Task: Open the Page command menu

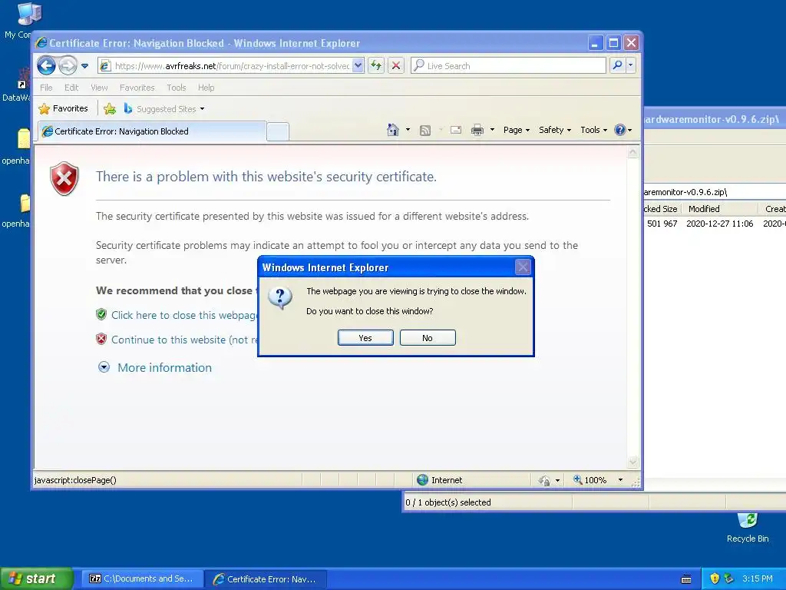Action: 517,130
